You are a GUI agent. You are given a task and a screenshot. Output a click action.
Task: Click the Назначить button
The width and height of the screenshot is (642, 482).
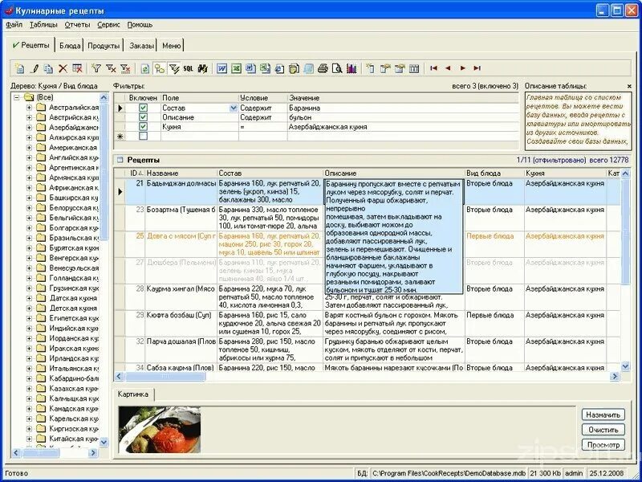click(603, 415)
